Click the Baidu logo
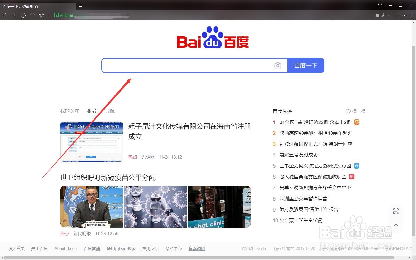416x260 pixels. pos(213,37)
